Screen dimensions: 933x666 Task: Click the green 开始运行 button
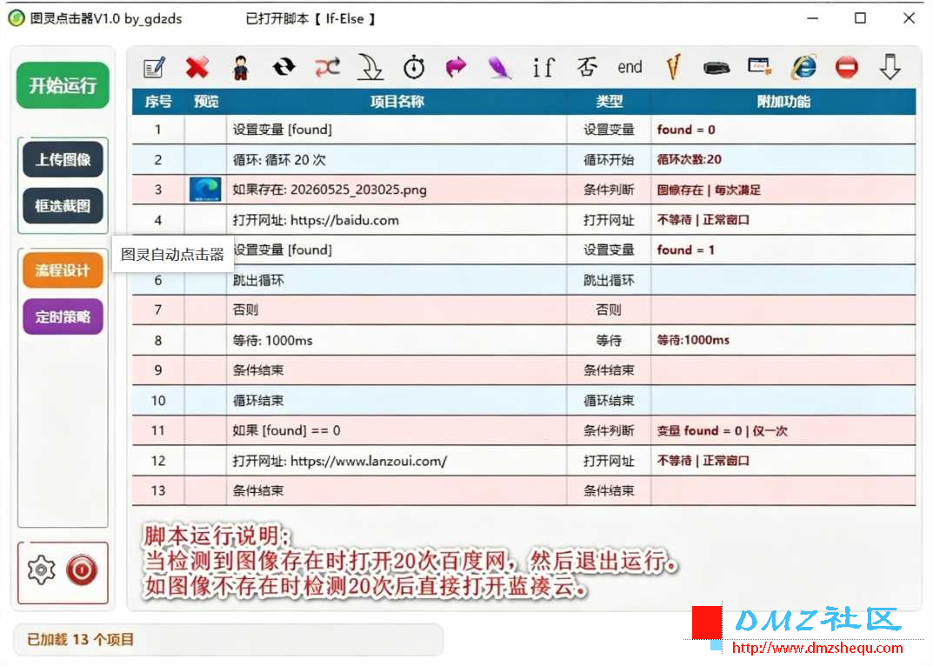pos(63,85)
